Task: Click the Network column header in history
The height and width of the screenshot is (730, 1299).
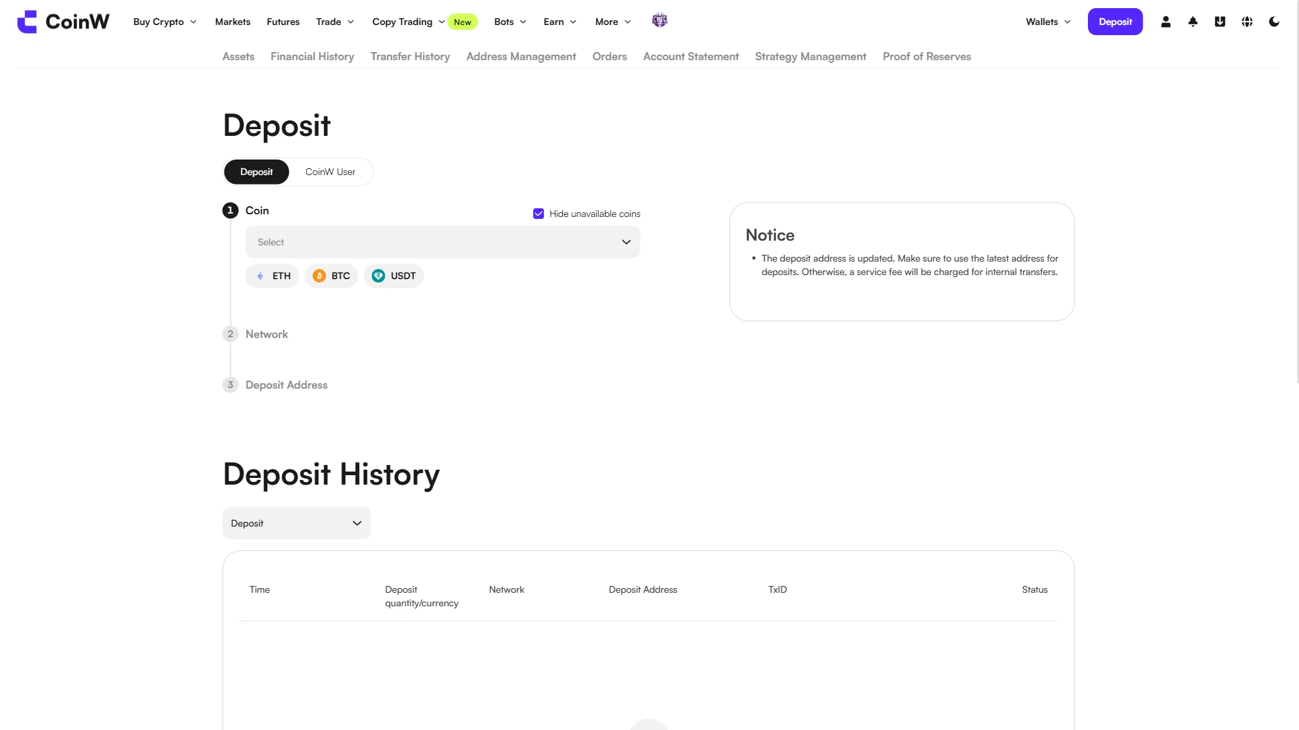Action: pos(507,589)
